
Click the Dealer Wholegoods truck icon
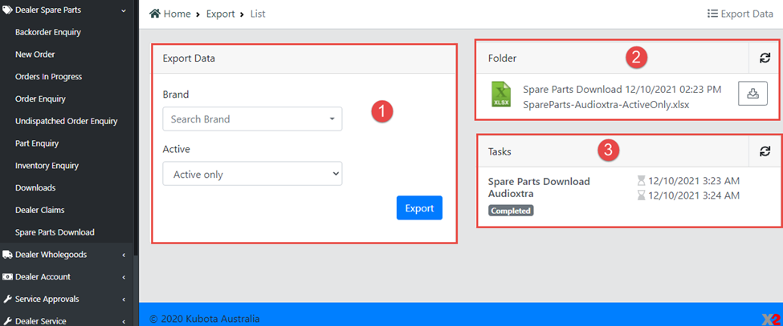8,255
